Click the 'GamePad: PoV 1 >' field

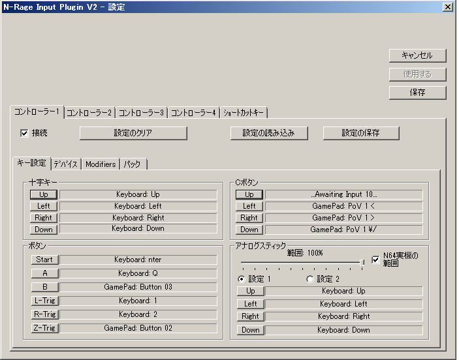click(343, 218)
